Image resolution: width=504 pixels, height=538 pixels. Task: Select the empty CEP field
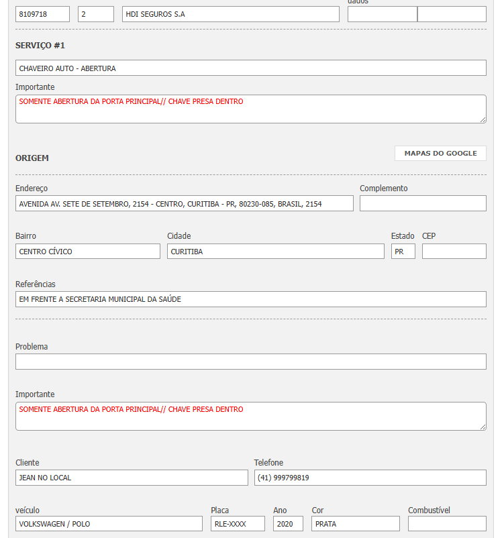(x=454, y=252)
